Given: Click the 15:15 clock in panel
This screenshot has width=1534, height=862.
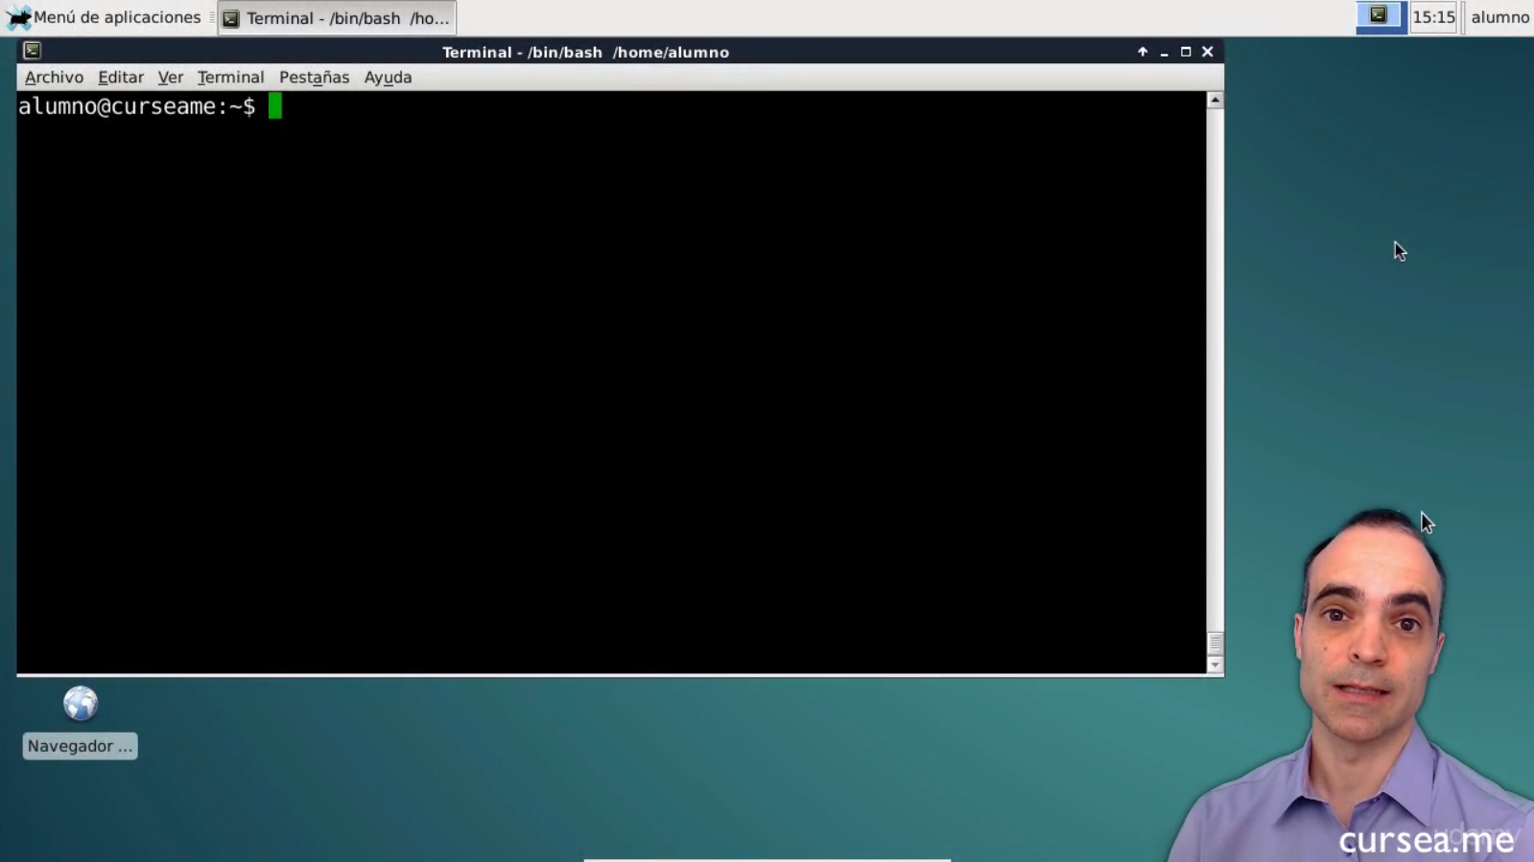Looking at the screenshot, I should (x=1433, y=17).
